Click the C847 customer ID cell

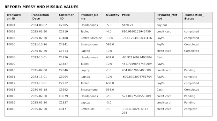pos(68,111)
